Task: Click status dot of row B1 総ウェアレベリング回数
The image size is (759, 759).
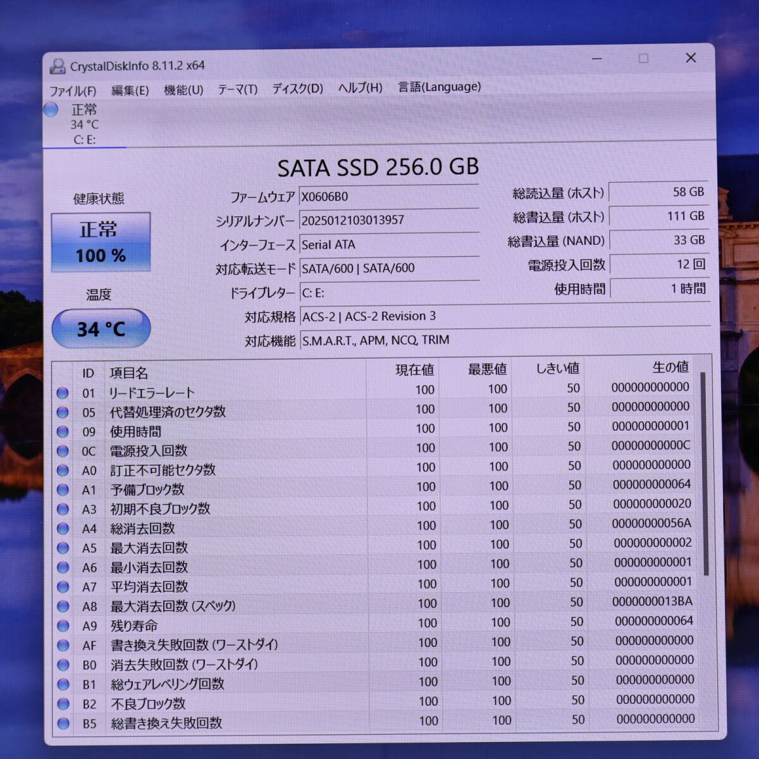Action: tap(63, 684)
